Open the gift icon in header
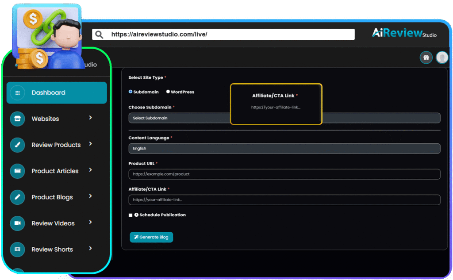This screenshot has height=280, width=453. (426, 58)
